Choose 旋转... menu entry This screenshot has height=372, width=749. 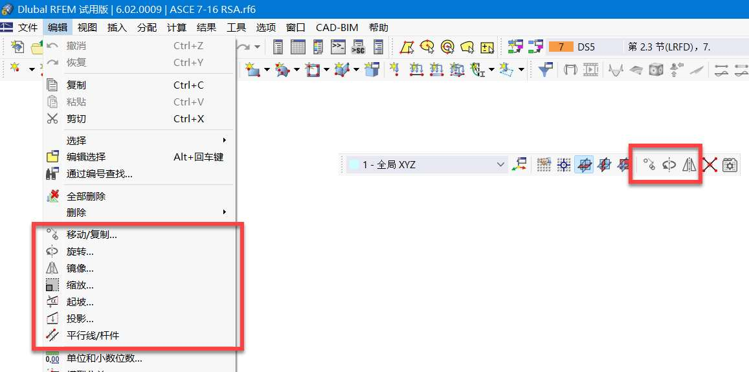pyautogui.click(x=139, y=252)
